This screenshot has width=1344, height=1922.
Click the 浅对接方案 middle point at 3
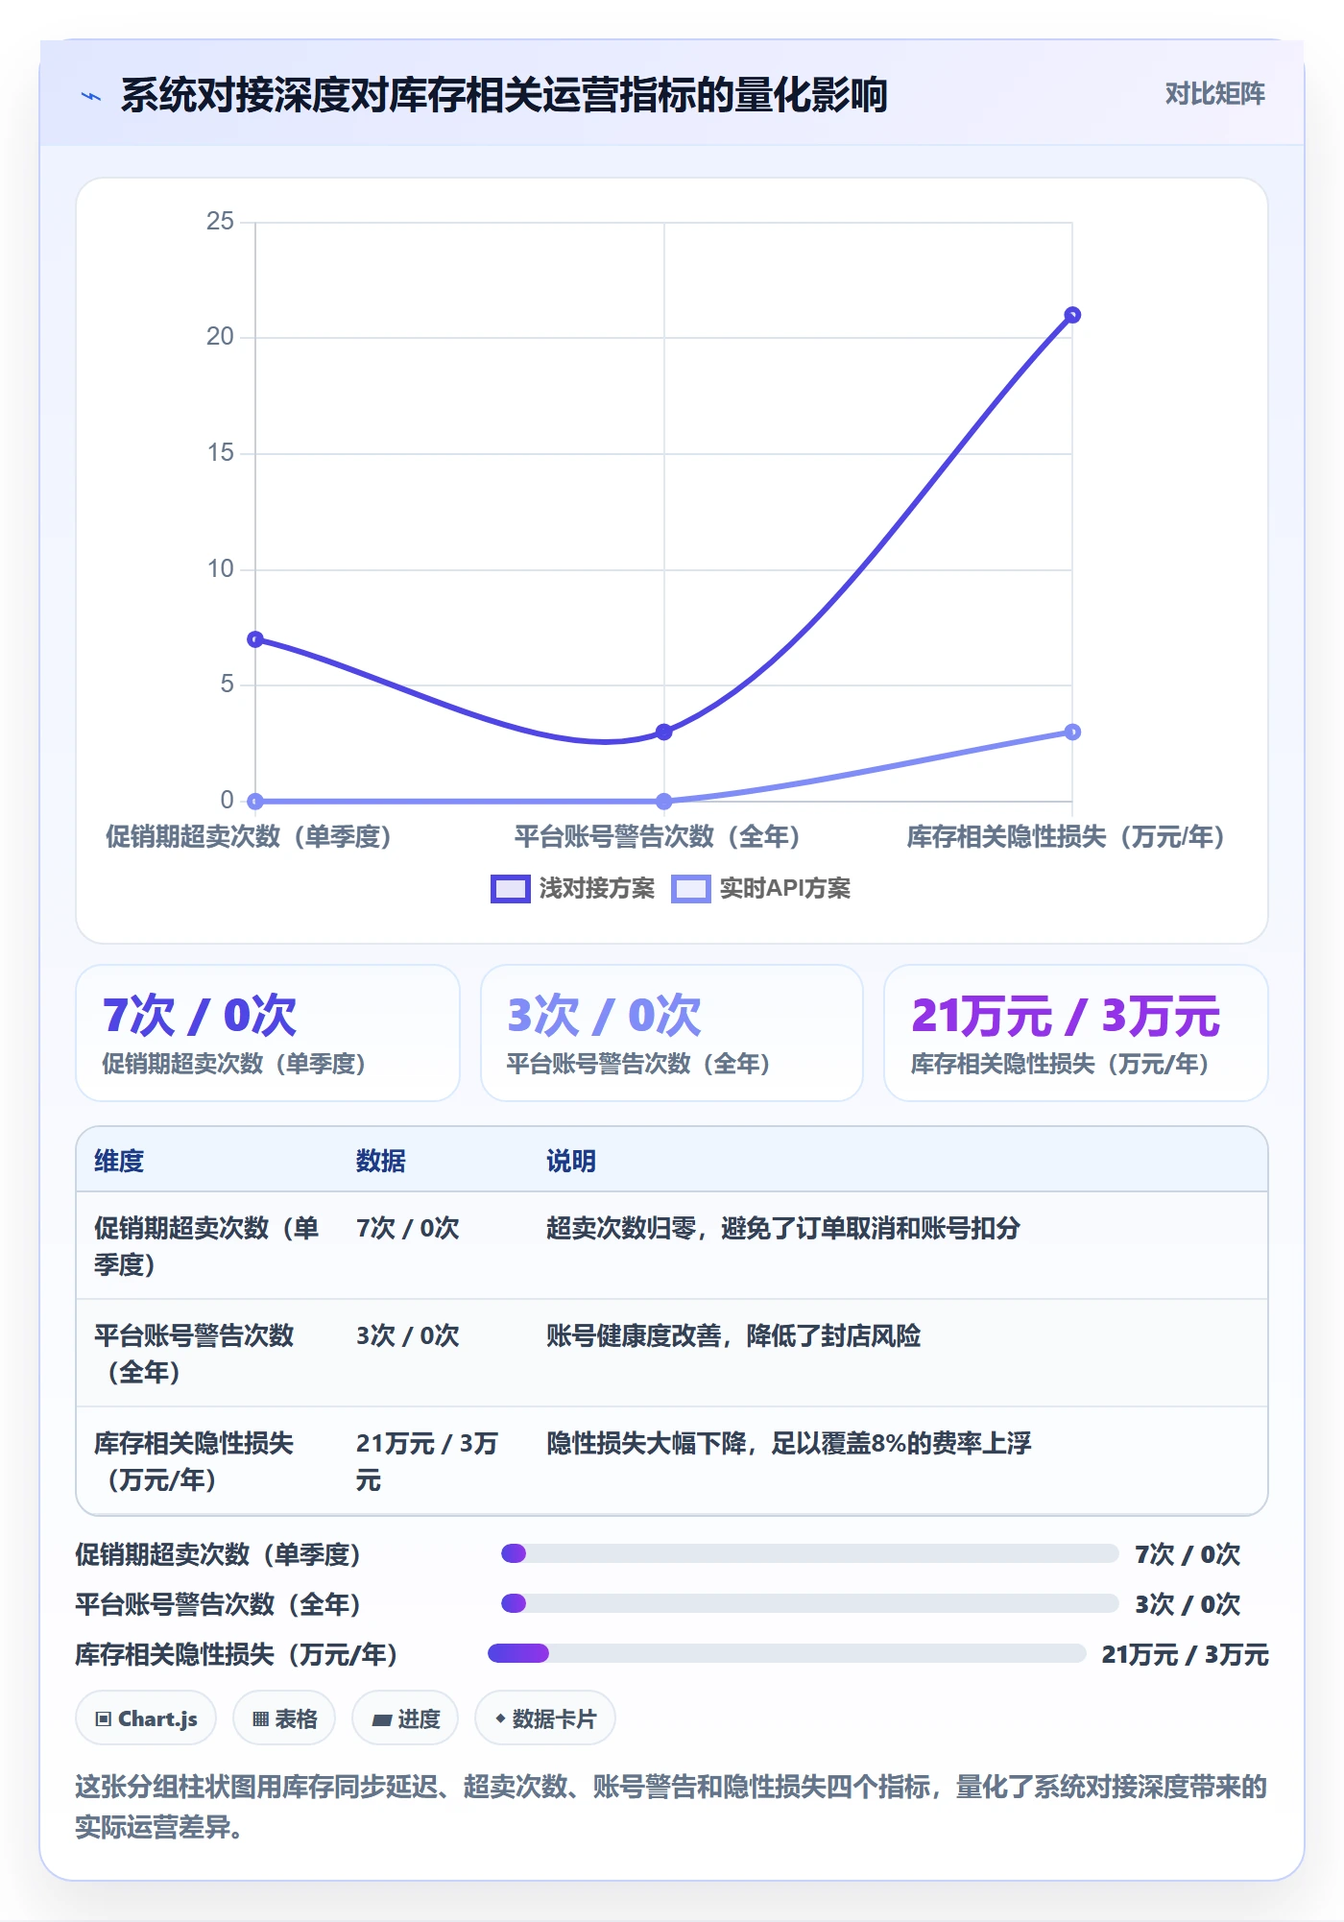click(x=663, y=732)
